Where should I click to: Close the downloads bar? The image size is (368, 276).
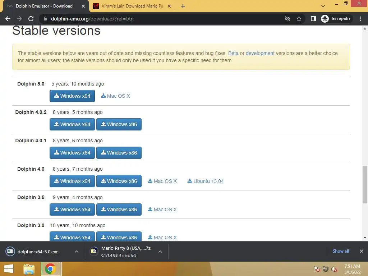(362, 251)
